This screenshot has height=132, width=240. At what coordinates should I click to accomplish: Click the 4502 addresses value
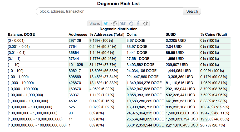(x=73, y=101)
